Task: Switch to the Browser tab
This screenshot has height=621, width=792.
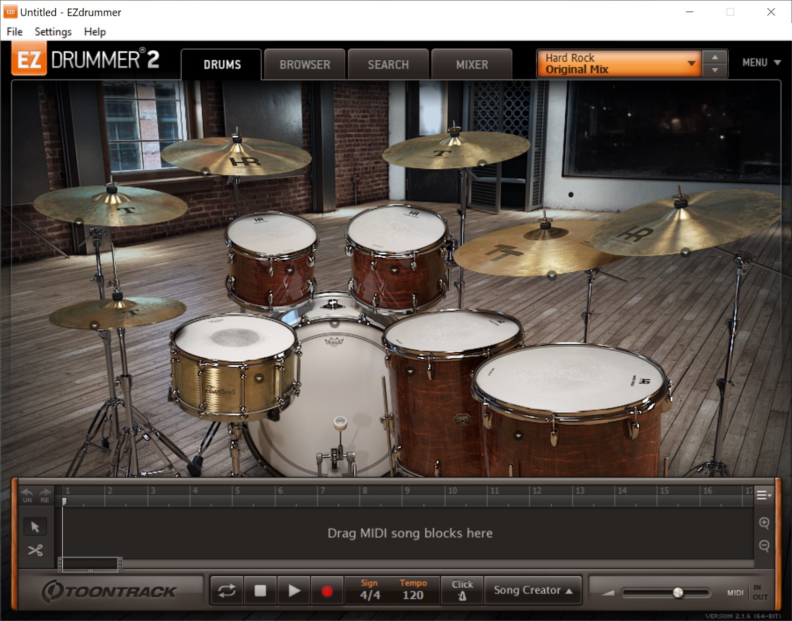Action: point(305,65)
